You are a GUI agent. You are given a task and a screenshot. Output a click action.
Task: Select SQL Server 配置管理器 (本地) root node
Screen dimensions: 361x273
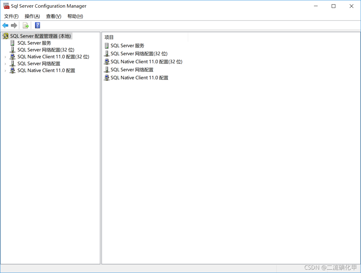pos(41,36)
